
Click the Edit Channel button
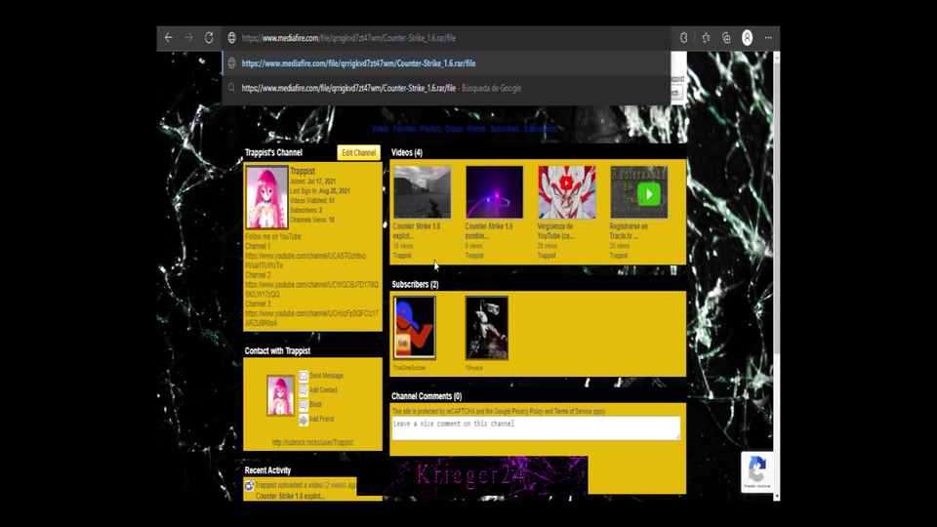pos(358,153)
